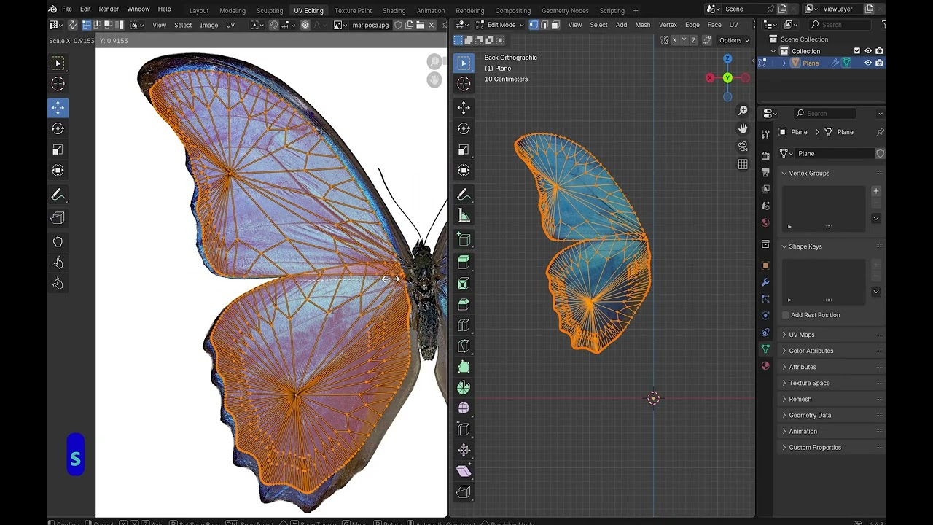Open the Render properties tab

[x=765, y=155]
